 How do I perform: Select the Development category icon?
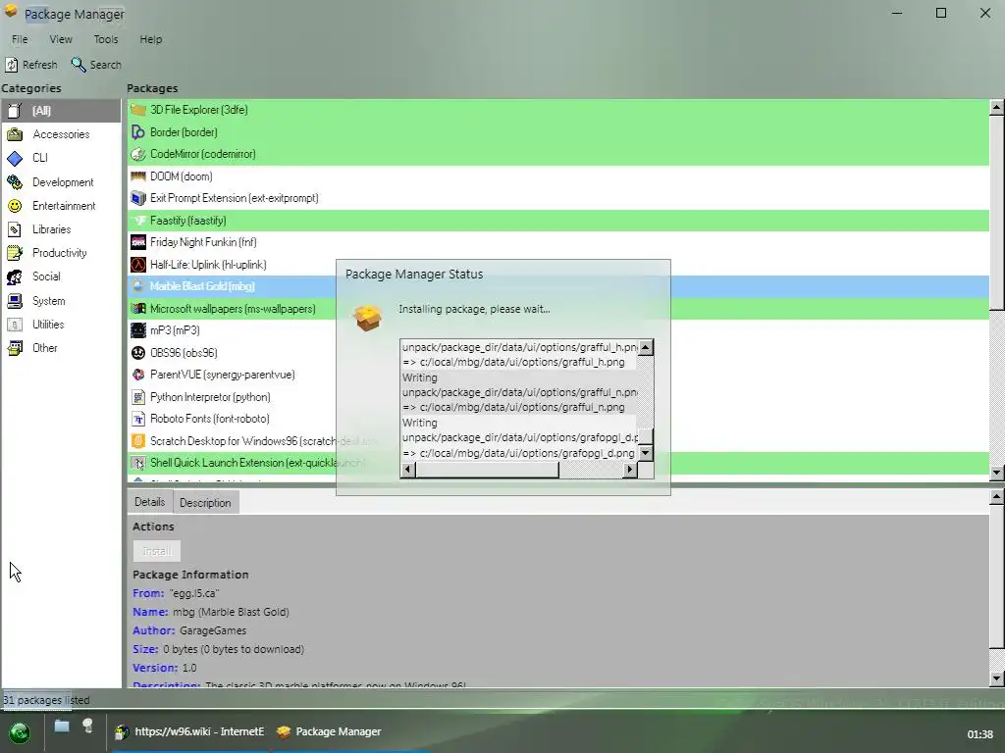click(15, 182)
